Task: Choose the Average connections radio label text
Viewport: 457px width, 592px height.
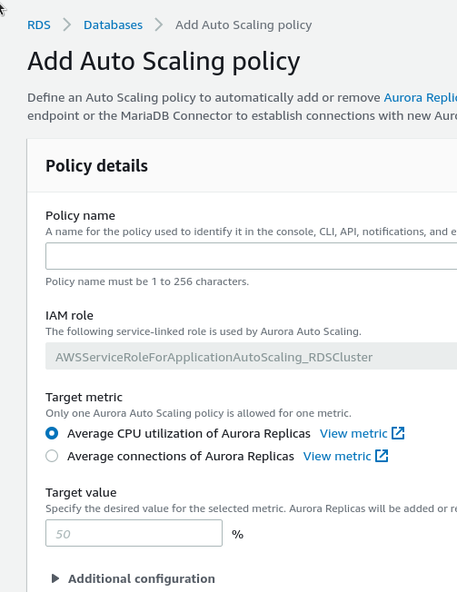Action: coord(181,456)
